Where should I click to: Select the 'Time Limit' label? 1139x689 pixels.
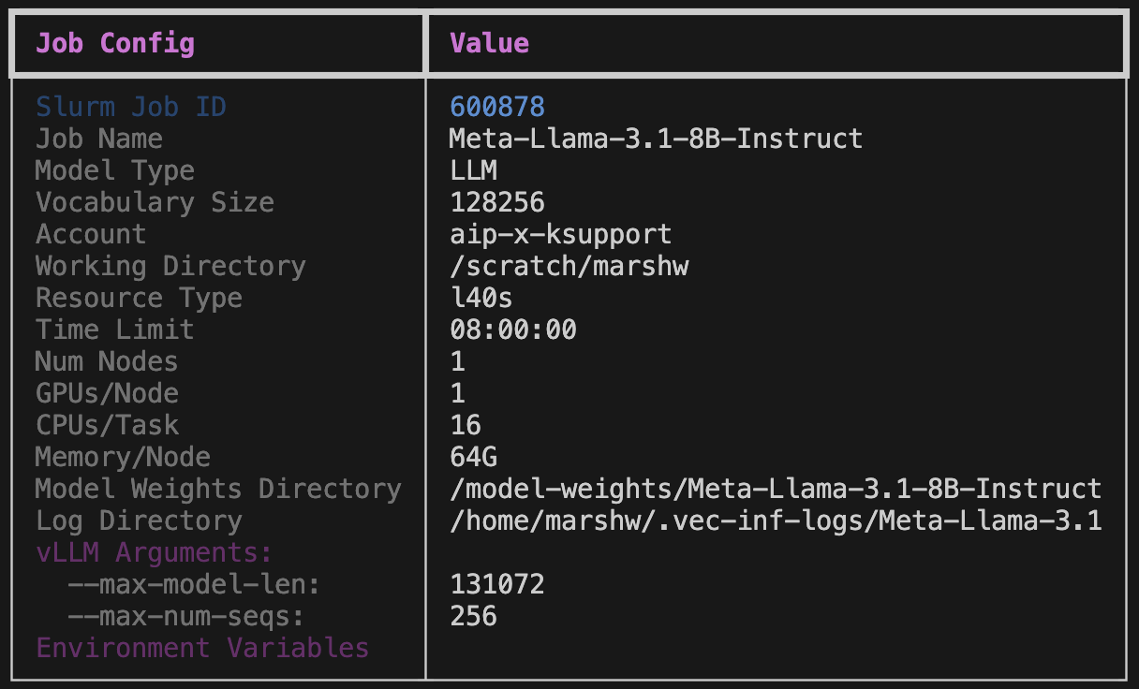point(115,330)
